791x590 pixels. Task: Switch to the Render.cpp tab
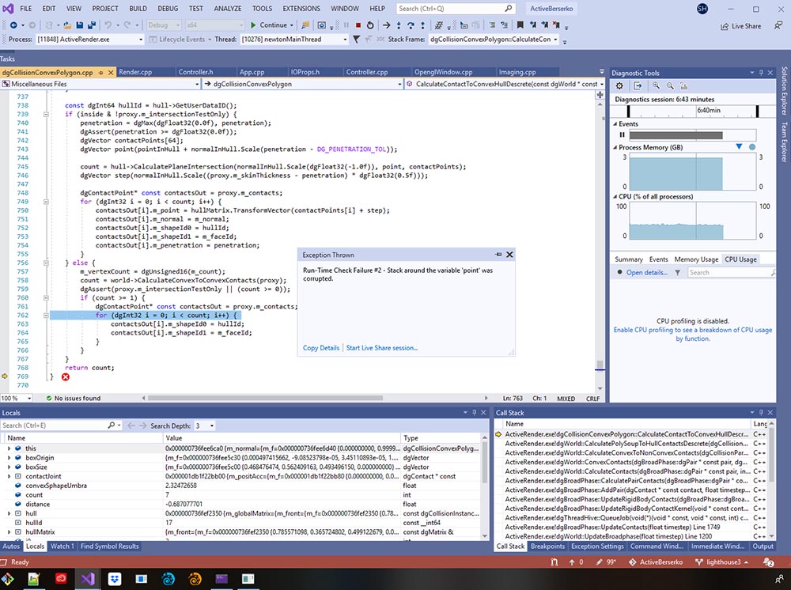click(x=134, y=72)
